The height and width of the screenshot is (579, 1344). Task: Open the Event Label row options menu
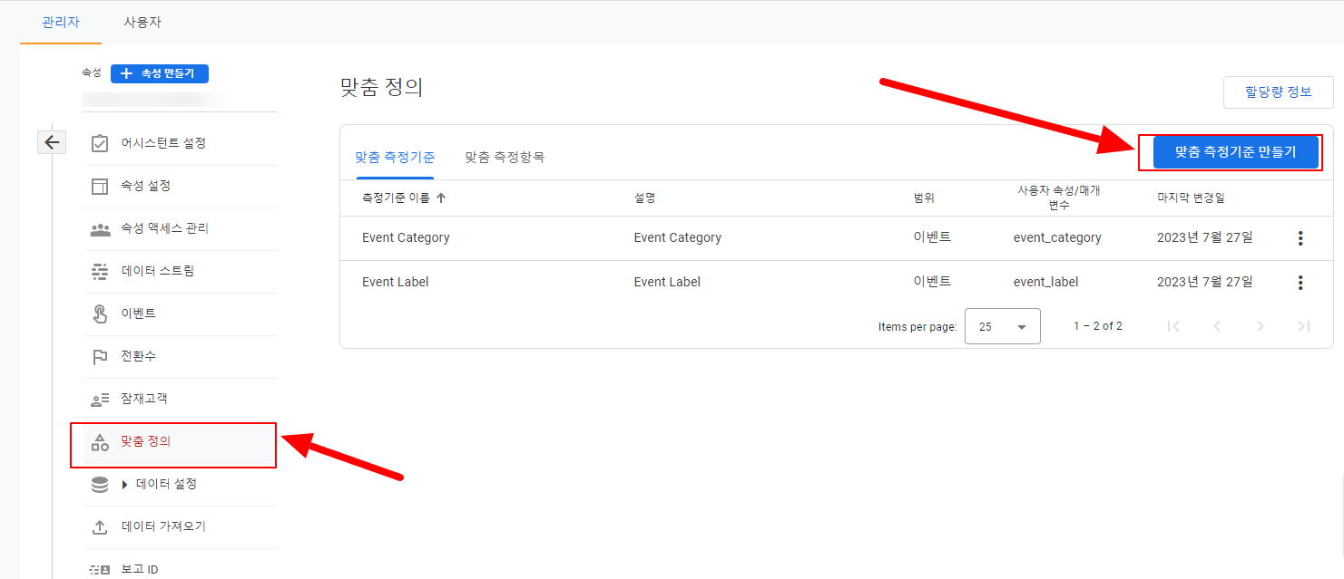pyautogui.click(x=1300, y=281)
